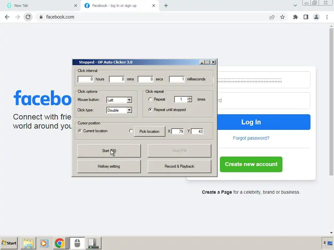Viewport: 334px width, 250px height.
Task: Open a new Chrome tab with plus button
Action: 166,6
